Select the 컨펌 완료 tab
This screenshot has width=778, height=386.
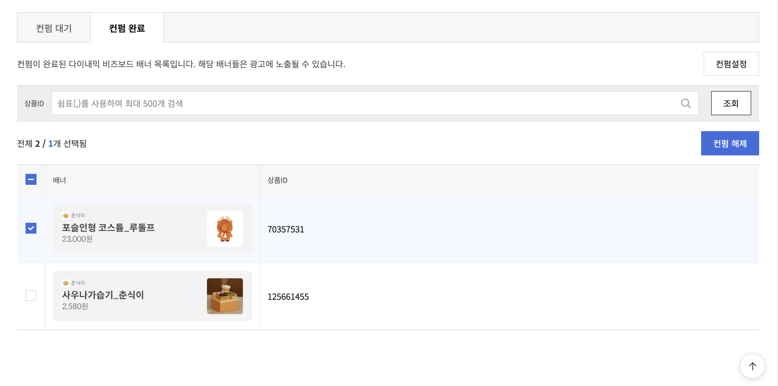tap(127, 28)
